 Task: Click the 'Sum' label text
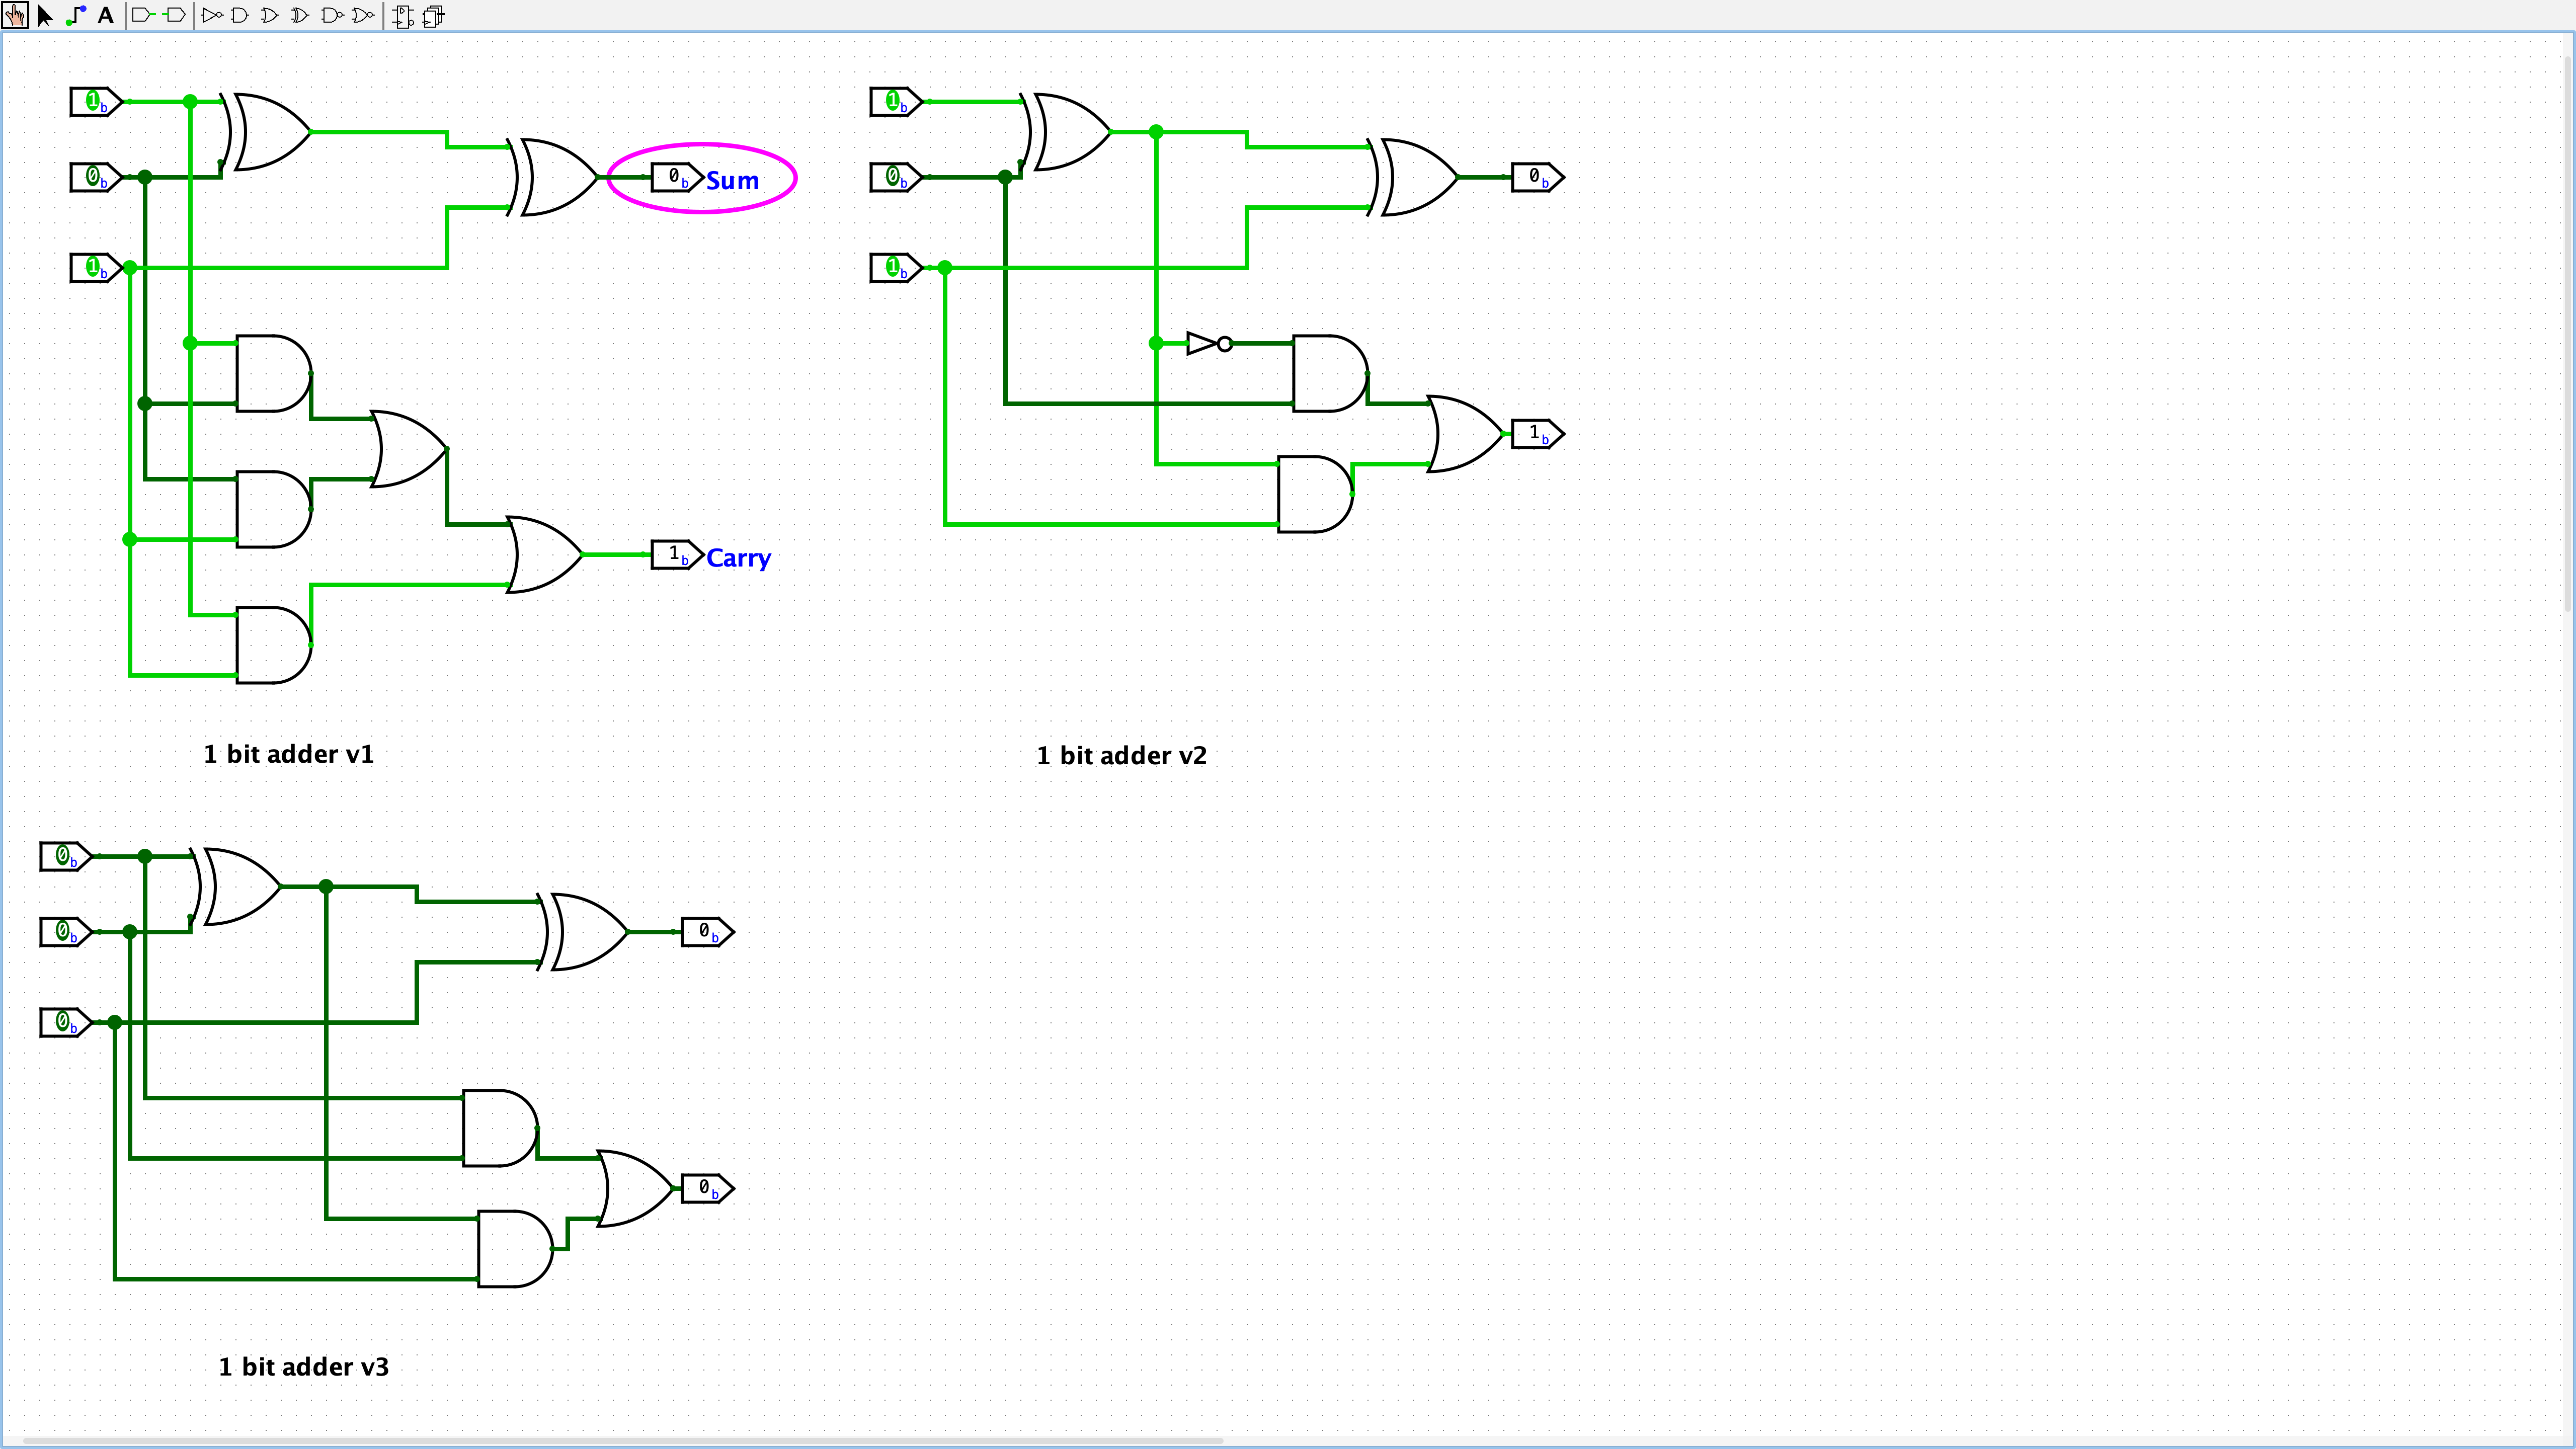pyautogui.click(x=732, y=181)
